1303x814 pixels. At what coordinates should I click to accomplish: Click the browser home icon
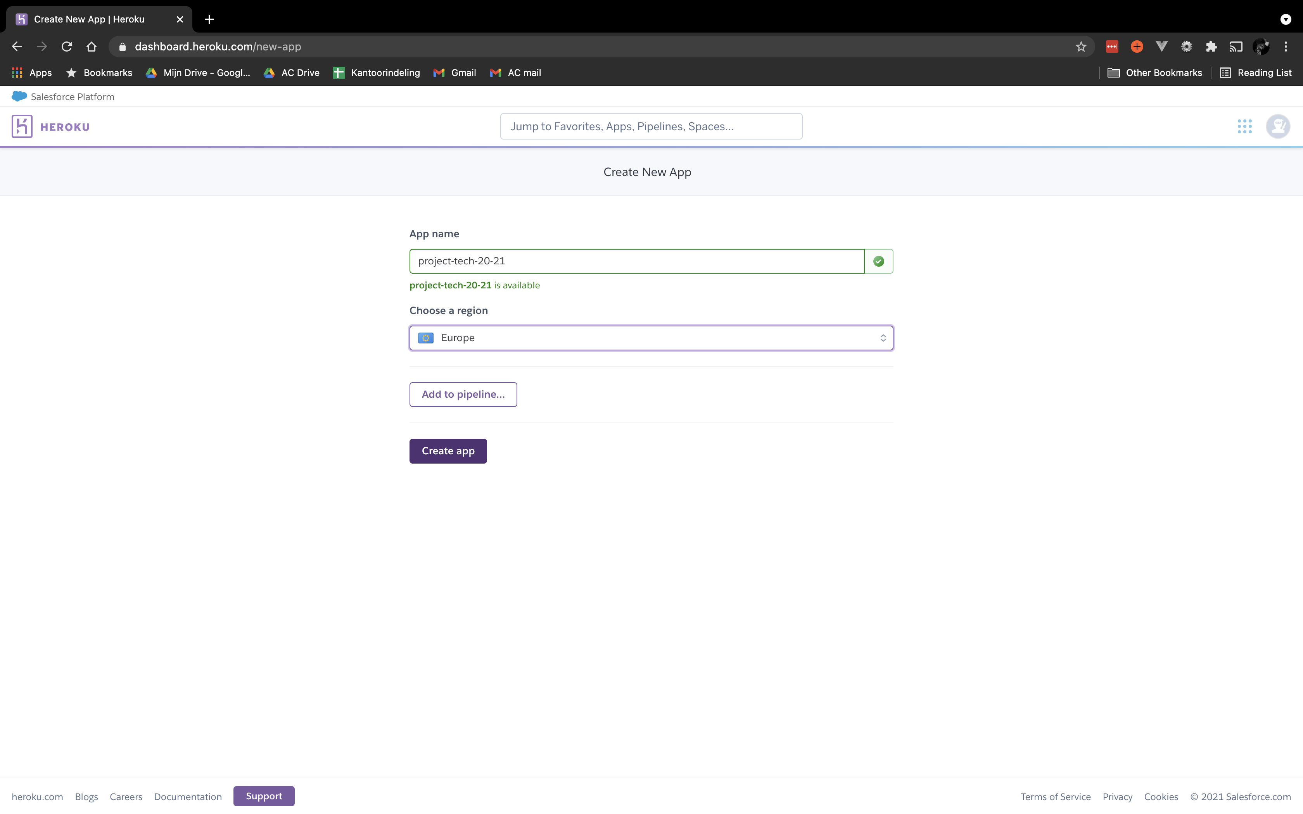point(91,46)
